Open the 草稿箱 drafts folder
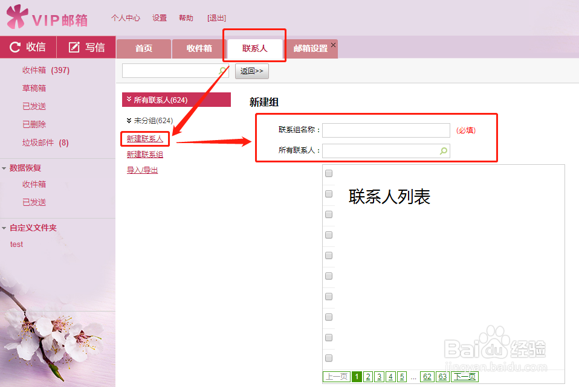579x387 pixels. (34, 88)
